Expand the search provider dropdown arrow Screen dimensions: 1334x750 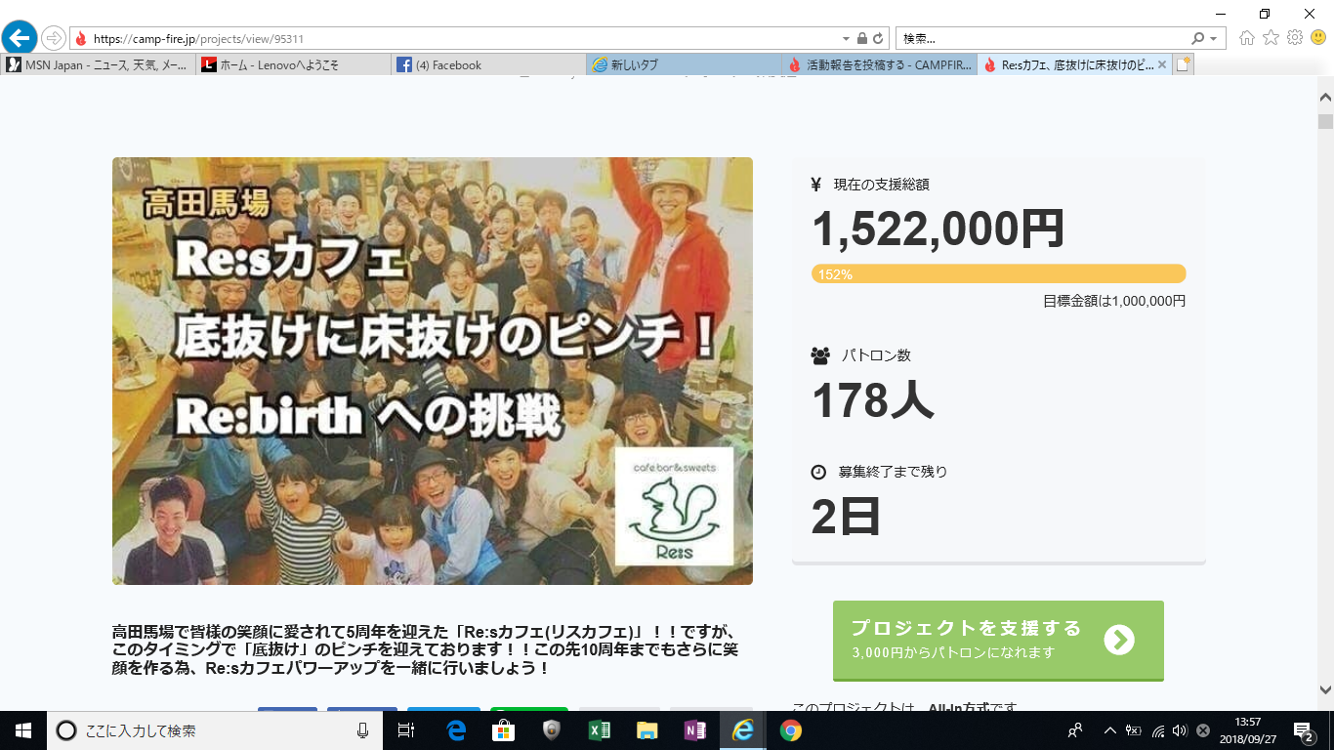tap(1214, 39)
